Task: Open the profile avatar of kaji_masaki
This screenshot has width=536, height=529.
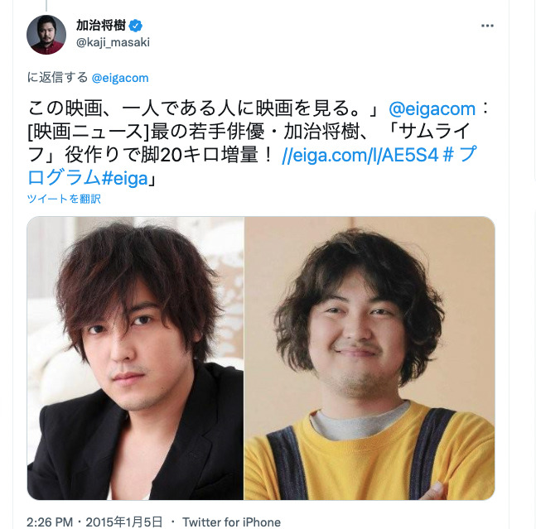Action: [x=46, y=35]
